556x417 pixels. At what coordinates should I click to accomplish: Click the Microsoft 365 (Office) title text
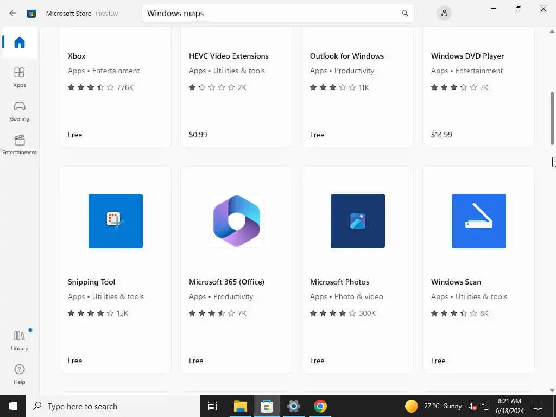226,282
